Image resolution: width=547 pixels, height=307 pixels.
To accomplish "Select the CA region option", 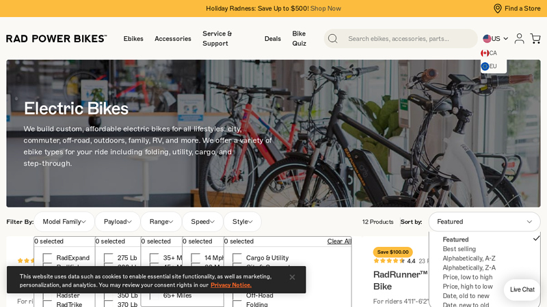I will point(492,53).
